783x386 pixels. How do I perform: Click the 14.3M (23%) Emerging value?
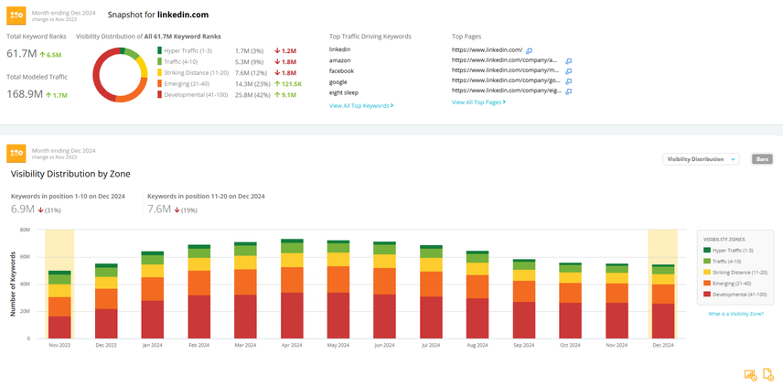click(252, 84)
